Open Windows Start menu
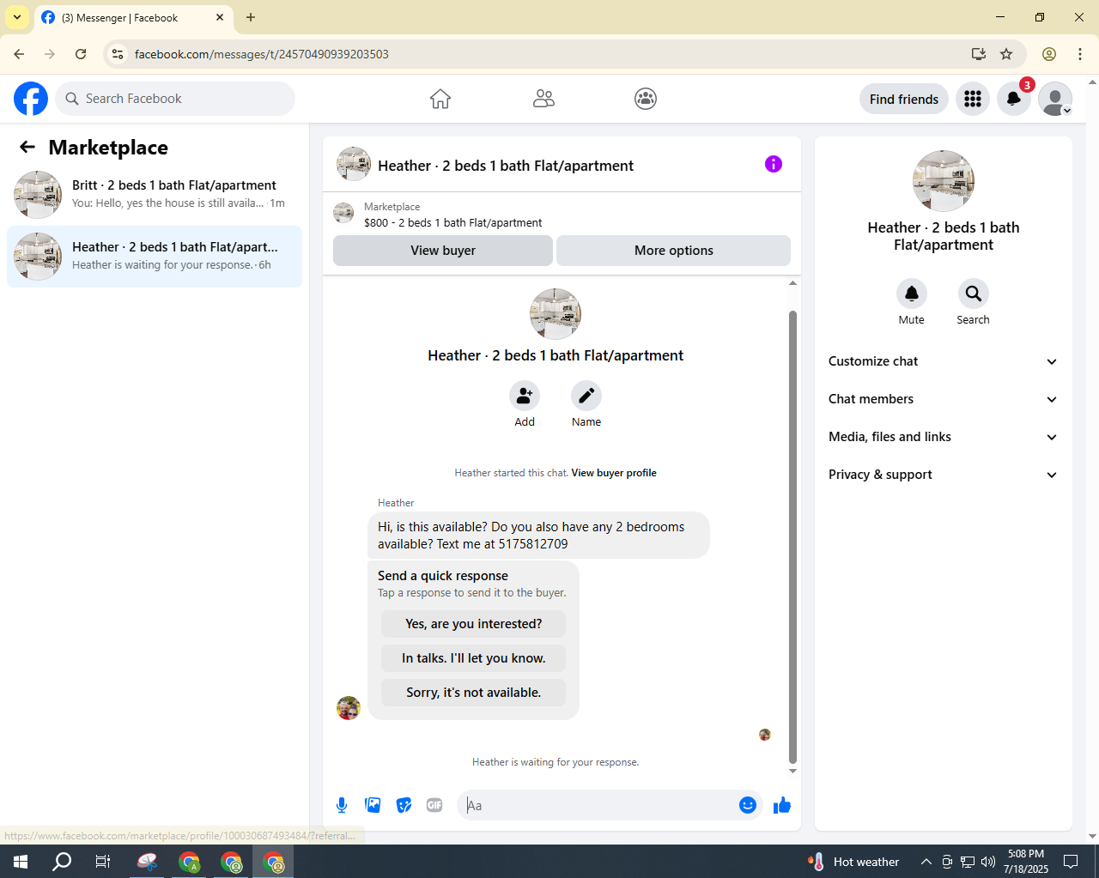The height and width of the screenshot is (878, 1099). pos(21,862)
